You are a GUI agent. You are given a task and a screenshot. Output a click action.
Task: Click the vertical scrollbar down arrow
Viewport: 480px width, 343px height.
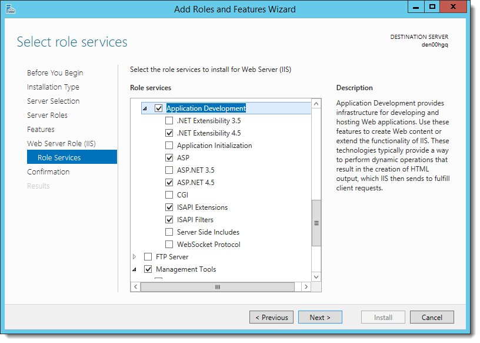[x=316, y=277]
